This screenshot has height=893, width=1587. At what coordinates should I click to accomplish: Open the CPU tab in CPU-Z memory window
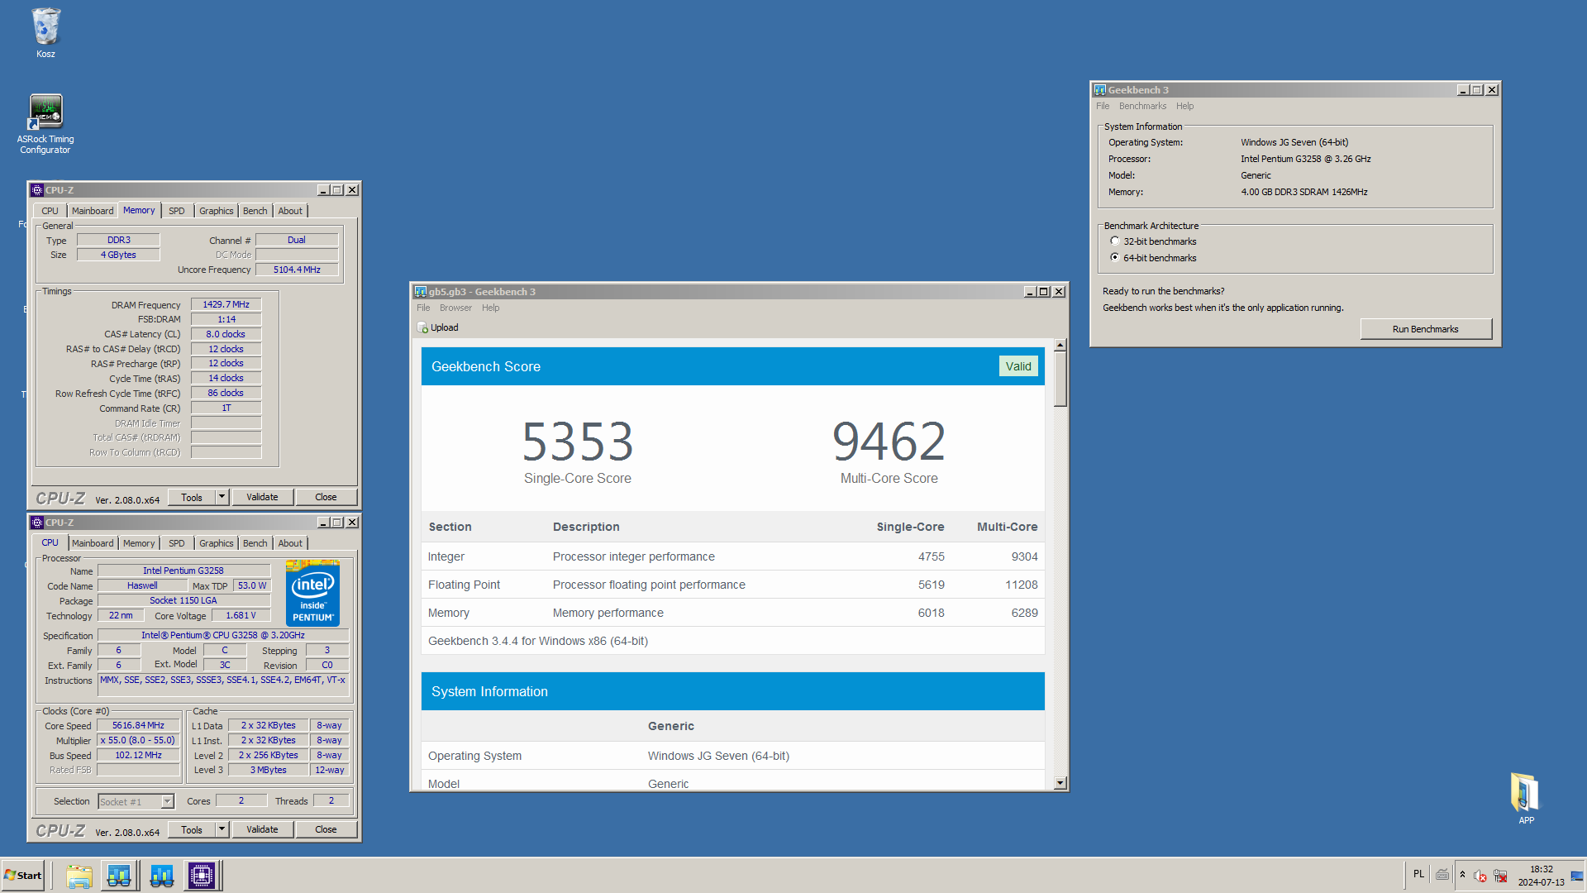[x=50, y=211]
